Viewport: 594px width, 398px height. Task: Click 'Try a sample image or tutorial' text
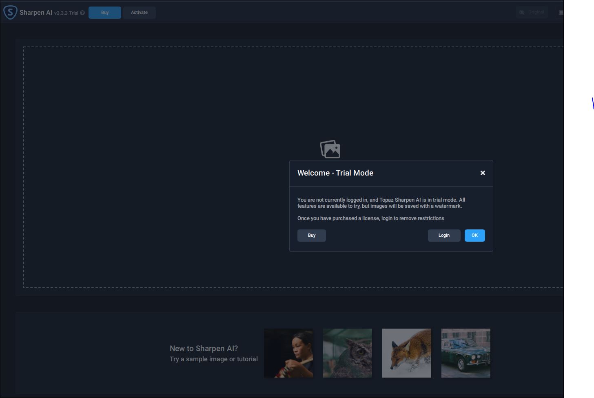214,359
